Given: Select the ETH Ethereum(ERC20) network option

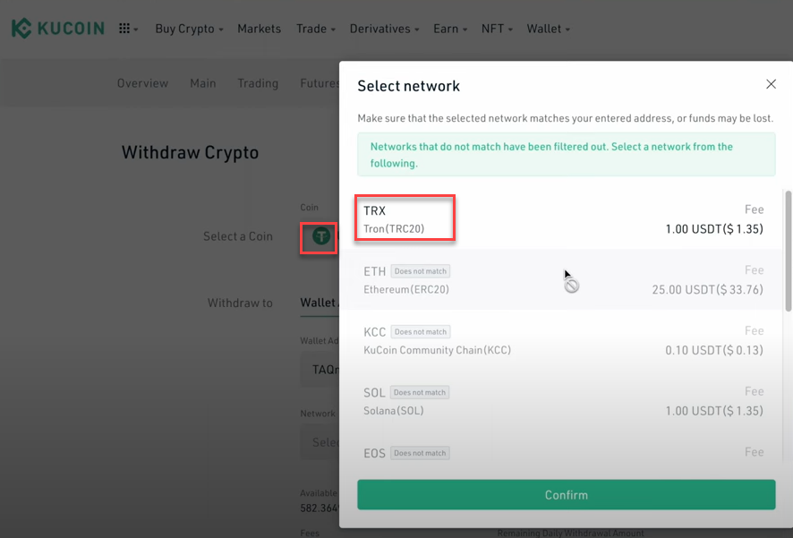Looking at the screenshot, I should pos(564,280).
